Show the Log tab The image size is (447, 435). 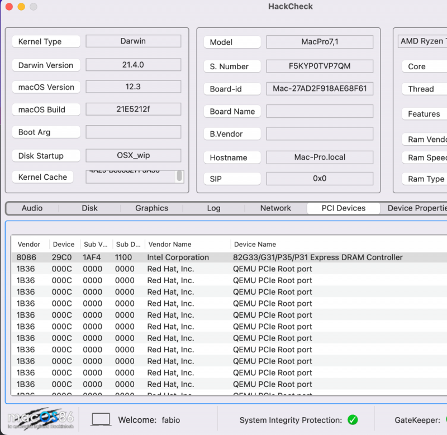[213, 208]
